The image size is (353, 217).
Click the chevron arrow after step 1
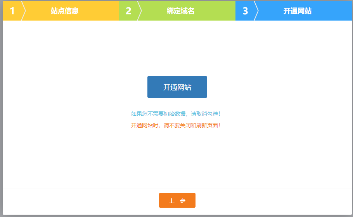point(23,11)
